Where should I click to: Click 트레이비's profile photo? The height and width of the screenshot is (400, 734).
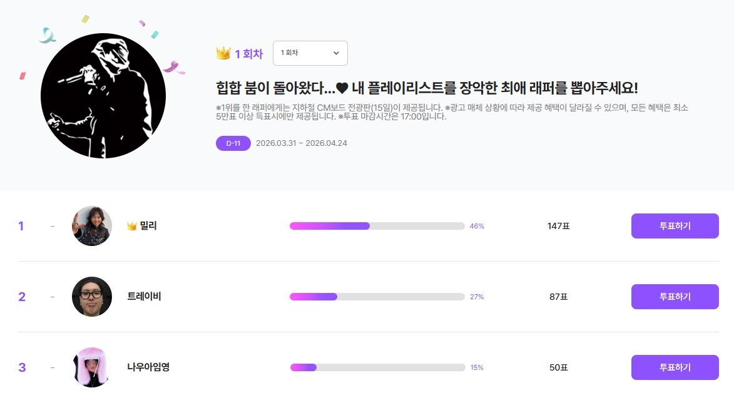point(91,296)
